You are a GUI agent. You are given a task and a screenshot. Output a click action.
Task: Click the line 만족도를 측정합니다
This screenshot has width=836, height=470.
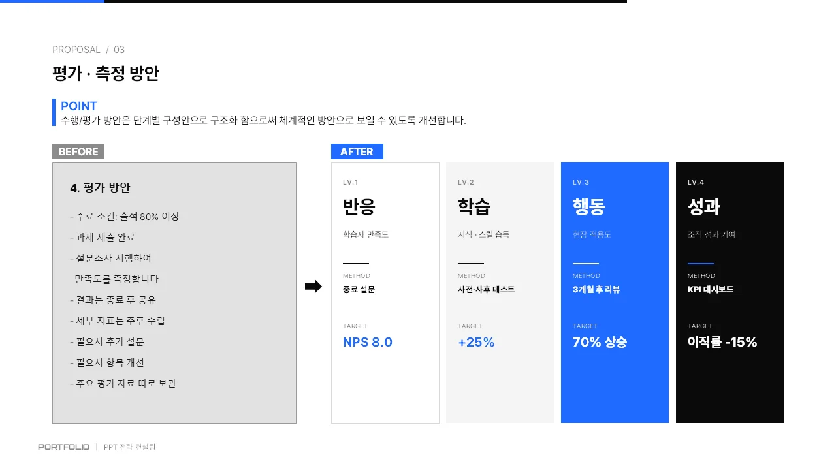(117, 279)
